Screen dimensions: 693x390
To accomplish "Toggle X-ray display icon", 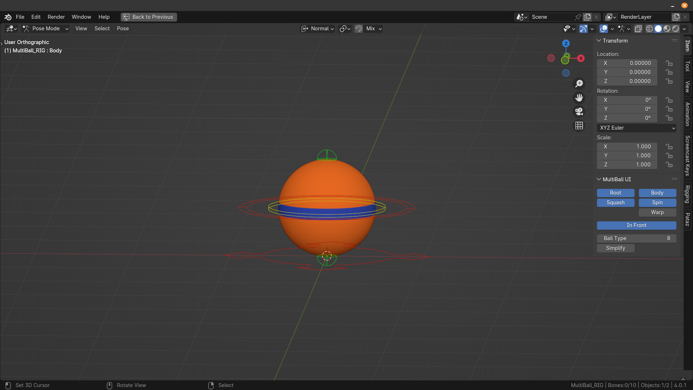I will coord(638,29).
